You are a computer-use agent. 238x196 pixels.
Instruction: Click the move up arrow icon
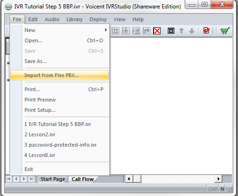[181, 31]
